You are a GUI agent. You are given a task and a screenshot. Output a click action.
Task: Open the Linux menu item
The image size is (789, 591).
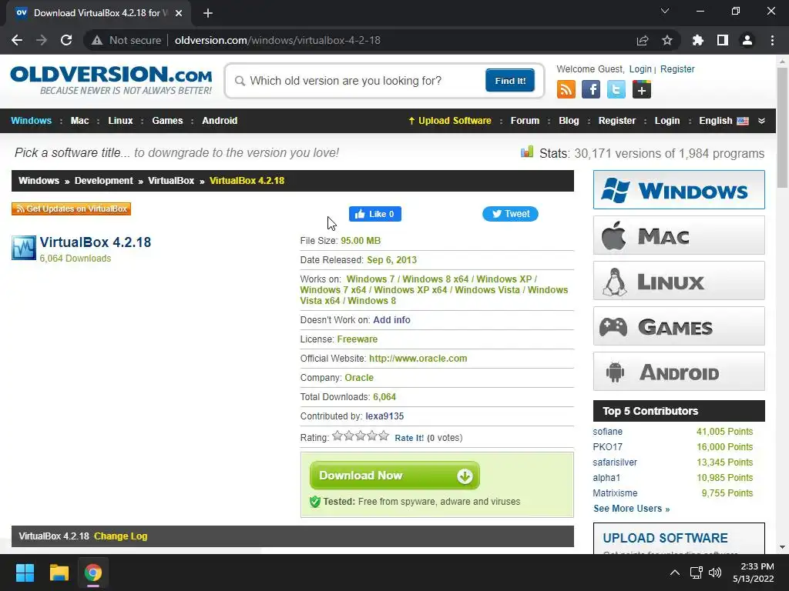(x=120, y=121)
